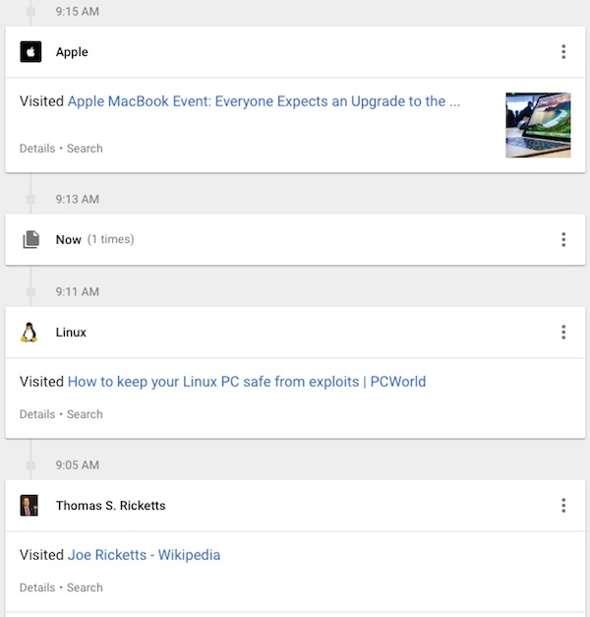Open Thomas S. Ricketts card's overflow menu
The image size is (590, 617).
[x=563, y=505]
